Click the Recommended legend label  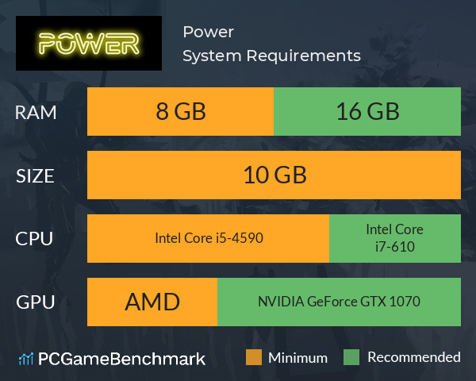pos(414,357)
